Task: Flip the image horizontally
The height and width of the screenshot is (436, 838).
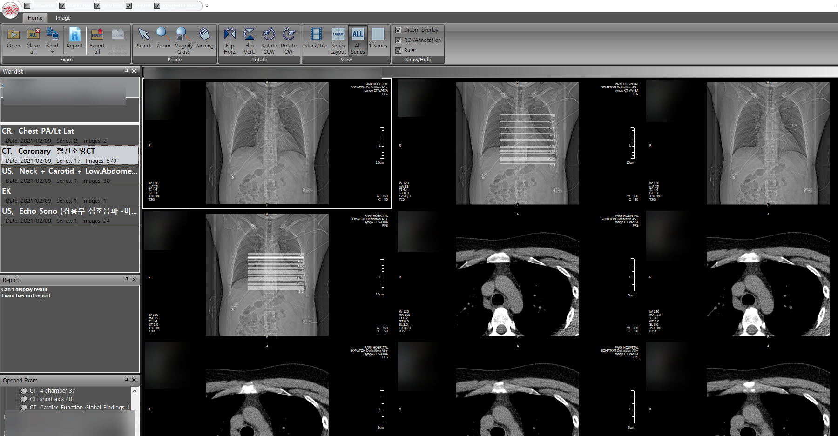Action: [230, 40]
